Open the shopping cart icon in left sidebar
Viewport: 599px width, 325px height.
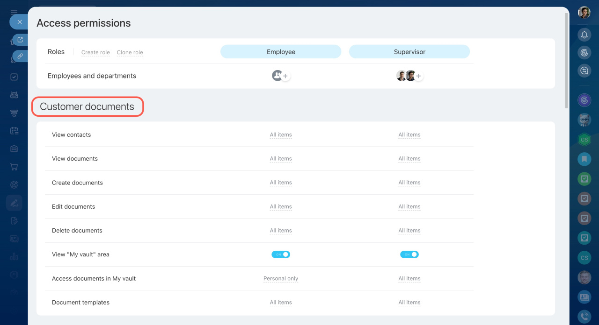pyautogui.click(x=14, y=167)
